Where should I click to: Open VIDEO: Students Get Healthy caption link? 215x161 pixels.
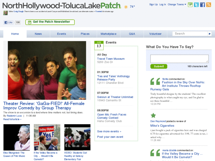[75, 156]
